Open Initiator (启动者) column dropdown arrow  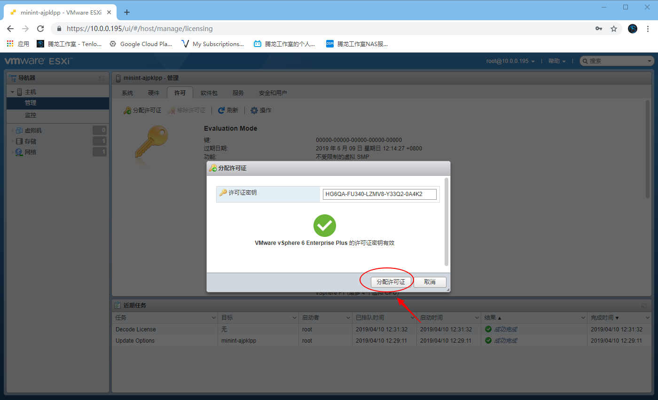348,318
